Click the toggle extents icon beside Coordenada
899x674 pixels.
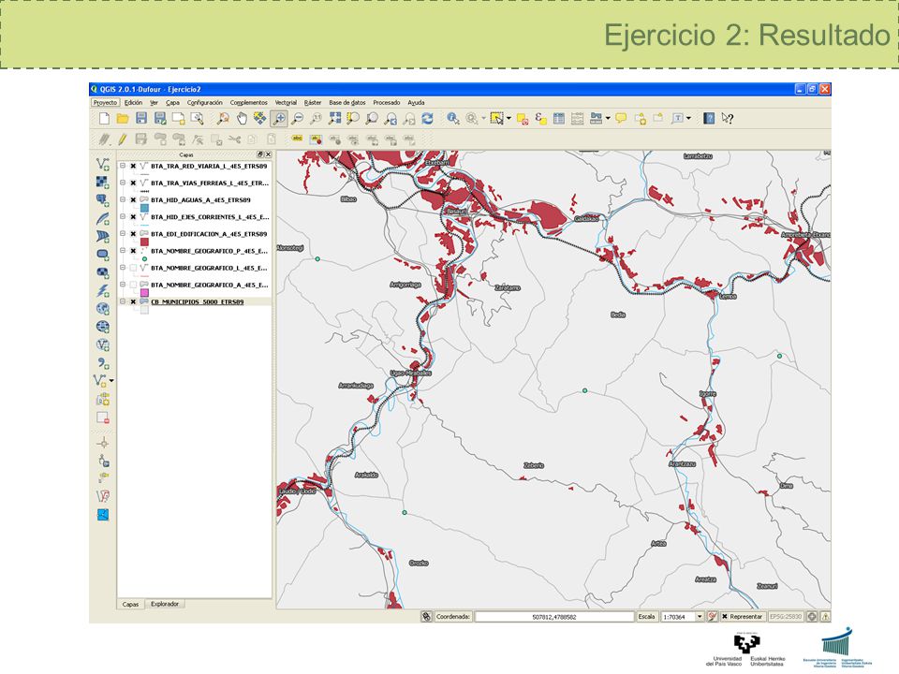[x=426, y=617]
